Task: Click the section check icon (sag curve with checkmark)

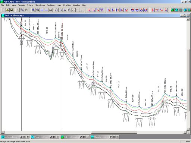Action: (146, 10)
